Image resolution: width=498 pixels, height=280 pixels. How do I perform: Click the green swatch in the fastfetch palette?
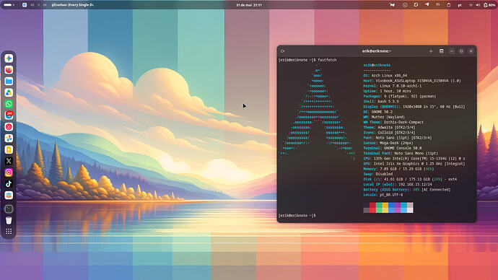click(x=379, y=208)
